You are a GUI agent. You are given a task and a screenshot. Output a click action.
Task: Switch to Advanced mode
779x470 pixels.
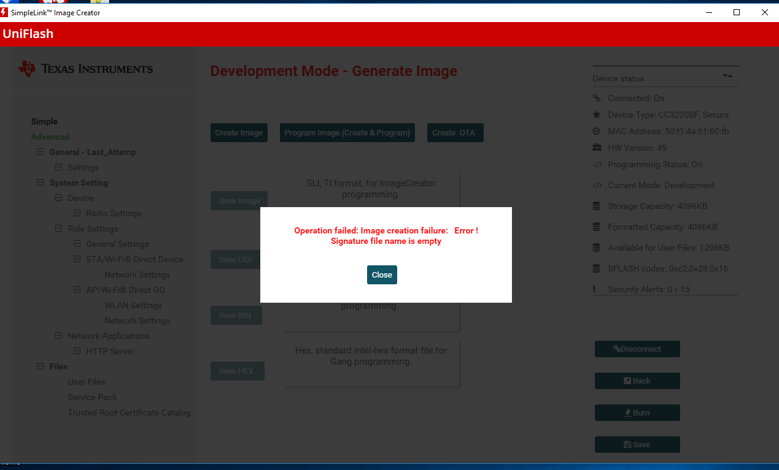(50, 137)
